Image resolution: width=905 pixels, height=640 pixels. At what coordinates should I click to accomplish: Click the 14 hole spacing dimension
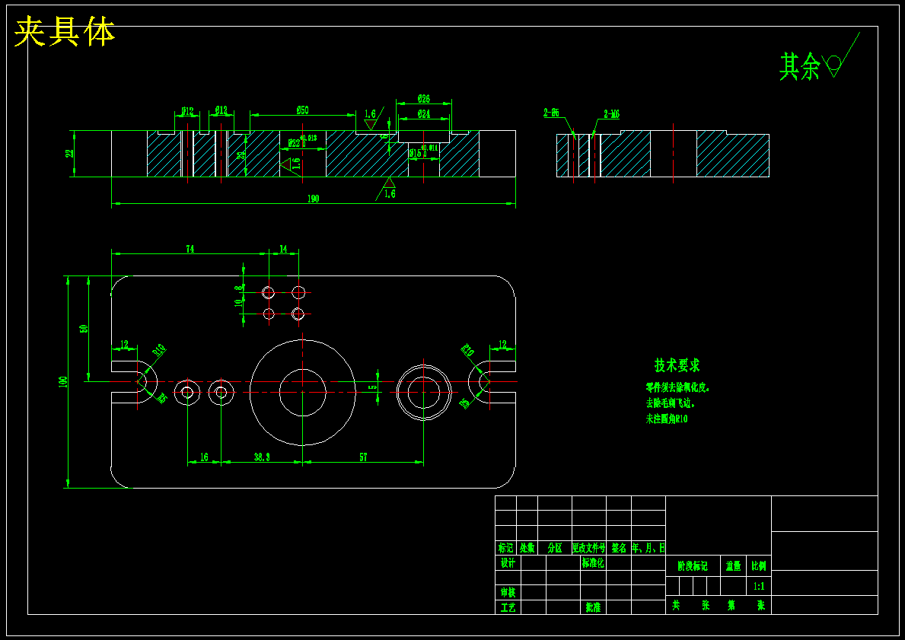[283, 249]
